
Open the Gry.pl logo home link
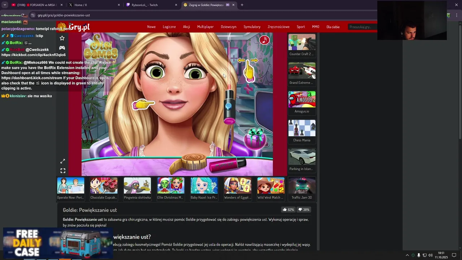click(74, 27)
